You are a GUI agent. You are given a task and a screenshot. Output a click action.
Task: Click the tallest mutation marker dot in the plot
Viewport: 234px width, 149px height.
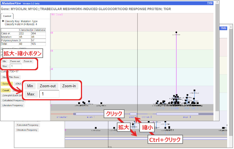point(176,32)
